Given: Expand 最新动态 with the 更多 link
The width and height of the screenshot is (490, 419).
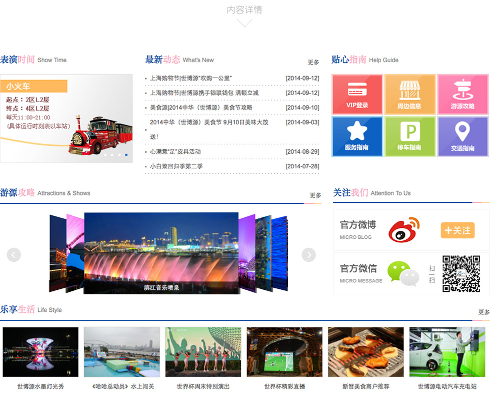Looking at the screenshot, I should [x=313, y=62].
